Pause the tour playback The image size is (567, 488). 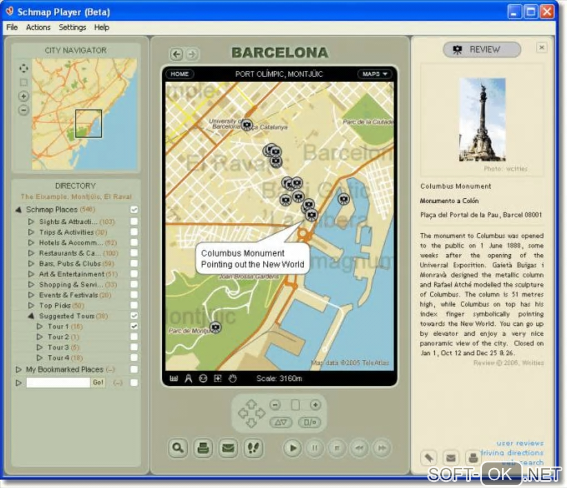[315, 448]
